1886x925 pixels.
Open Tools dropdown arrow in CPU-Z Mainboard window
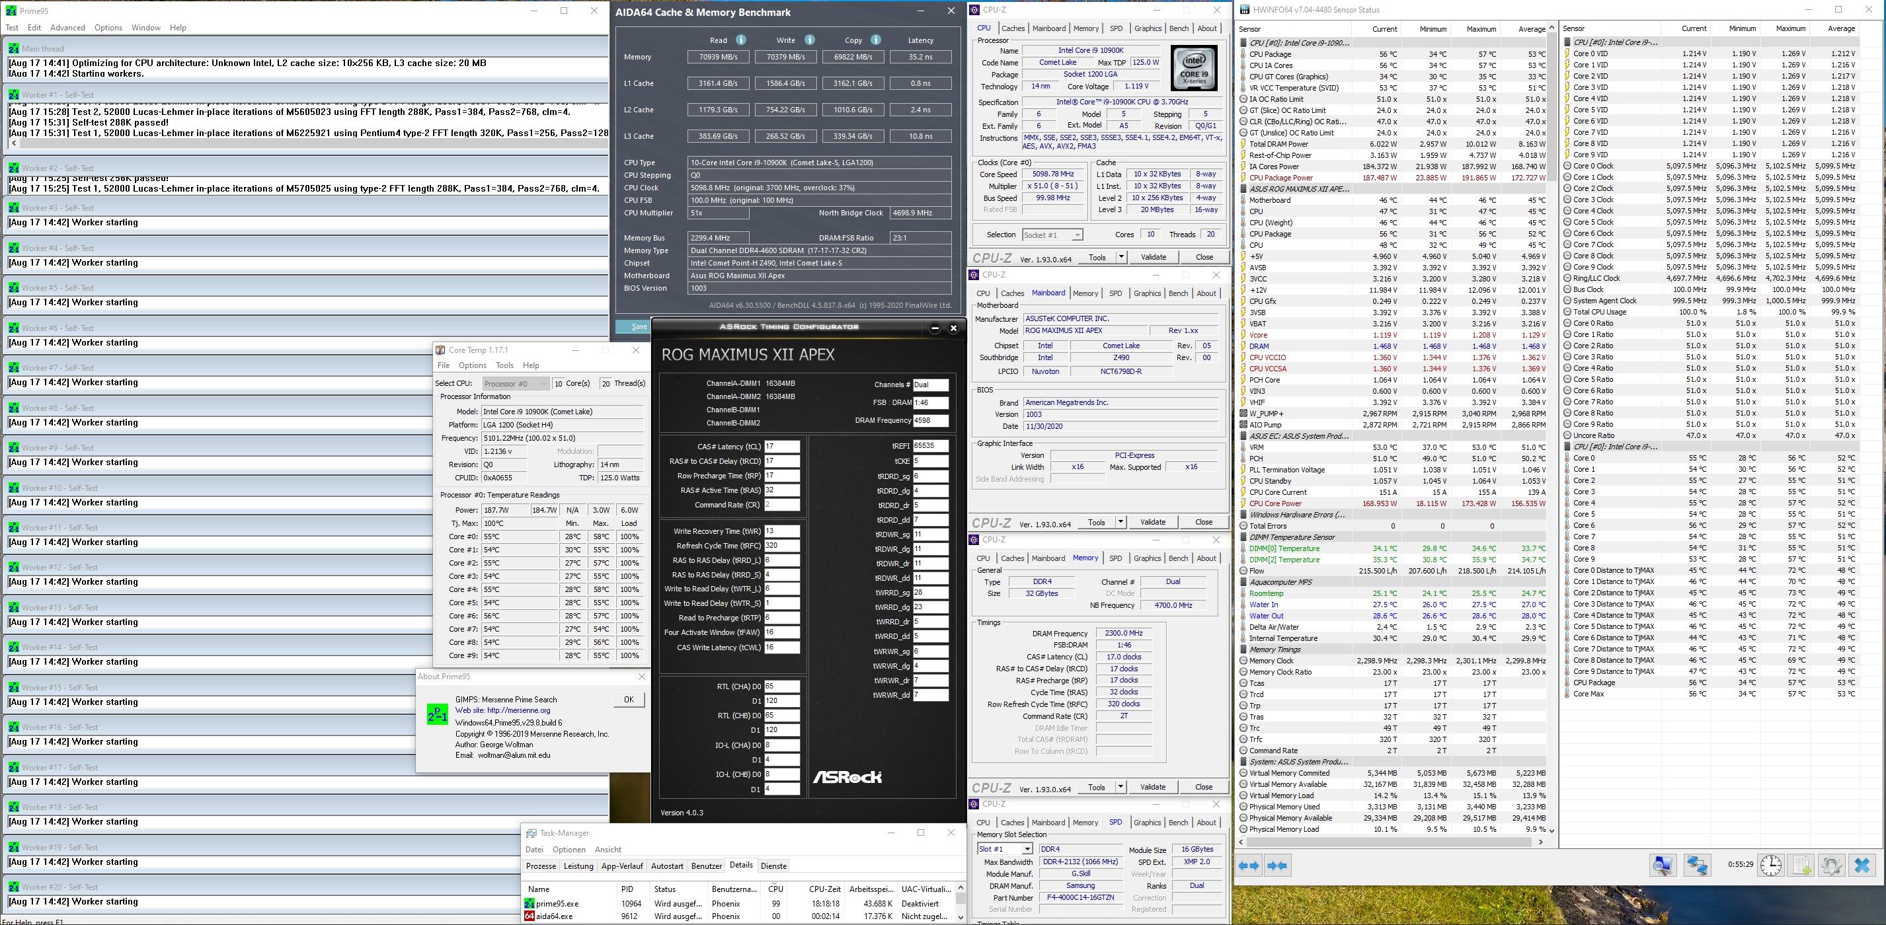1120,522
